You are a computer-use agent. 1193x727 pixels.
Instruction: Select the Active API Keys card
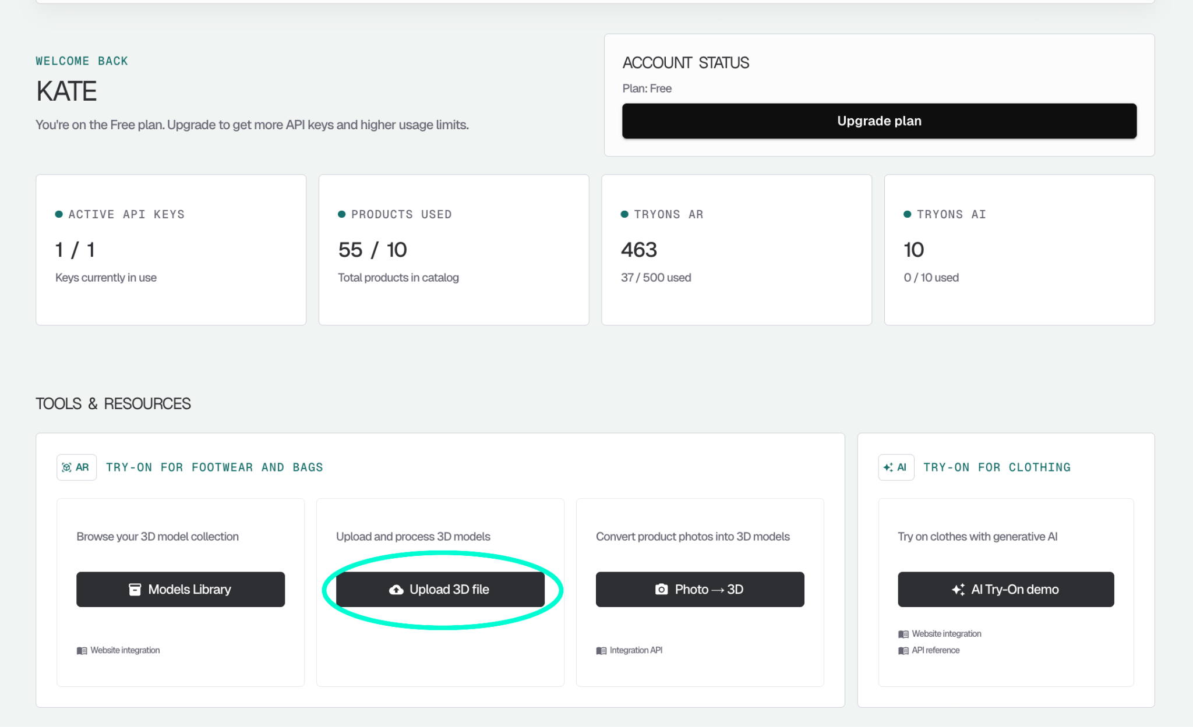point(171,250)
